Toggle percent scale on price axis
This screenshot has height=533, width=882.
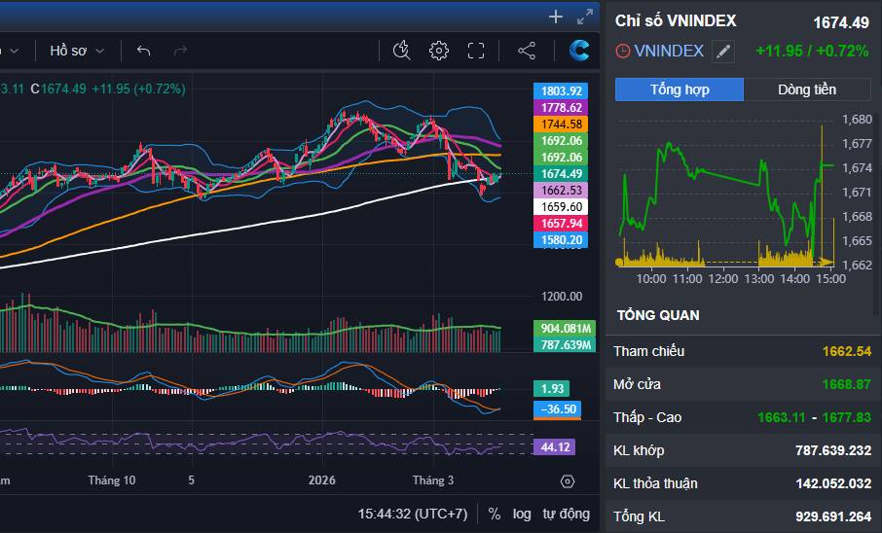(494, 514)
